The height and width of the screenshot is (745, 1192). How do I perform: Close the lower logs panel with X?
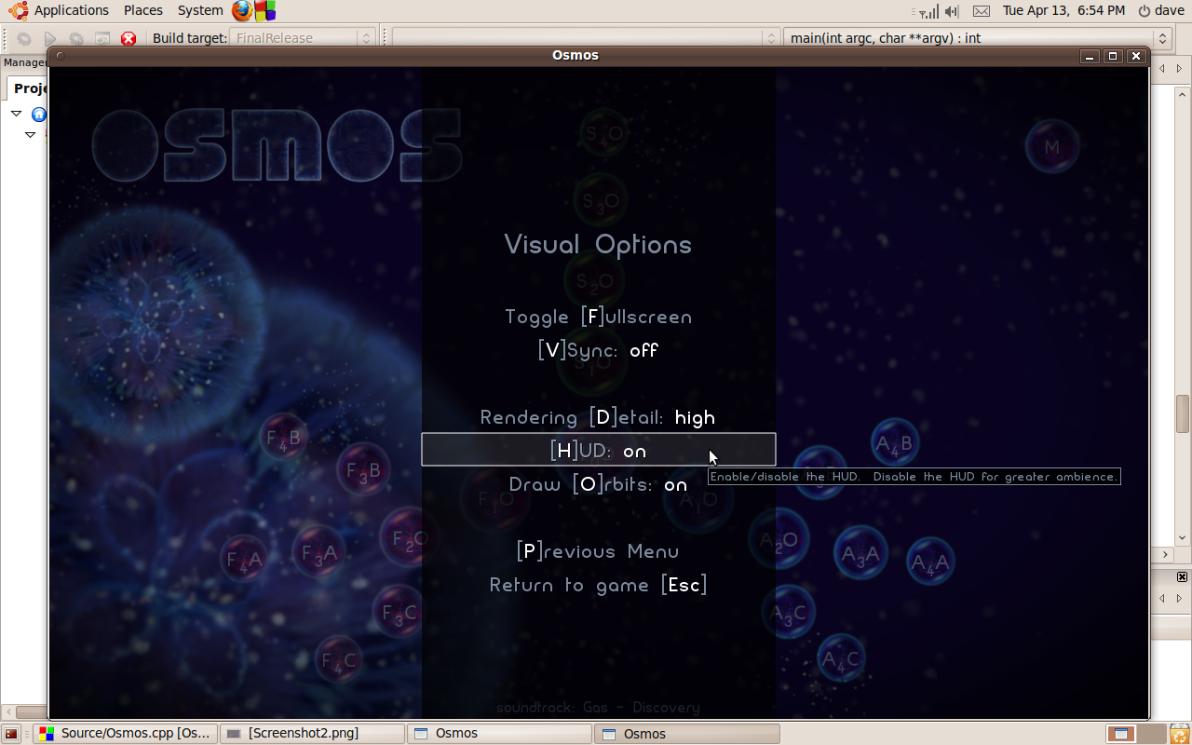[1182, 577]
